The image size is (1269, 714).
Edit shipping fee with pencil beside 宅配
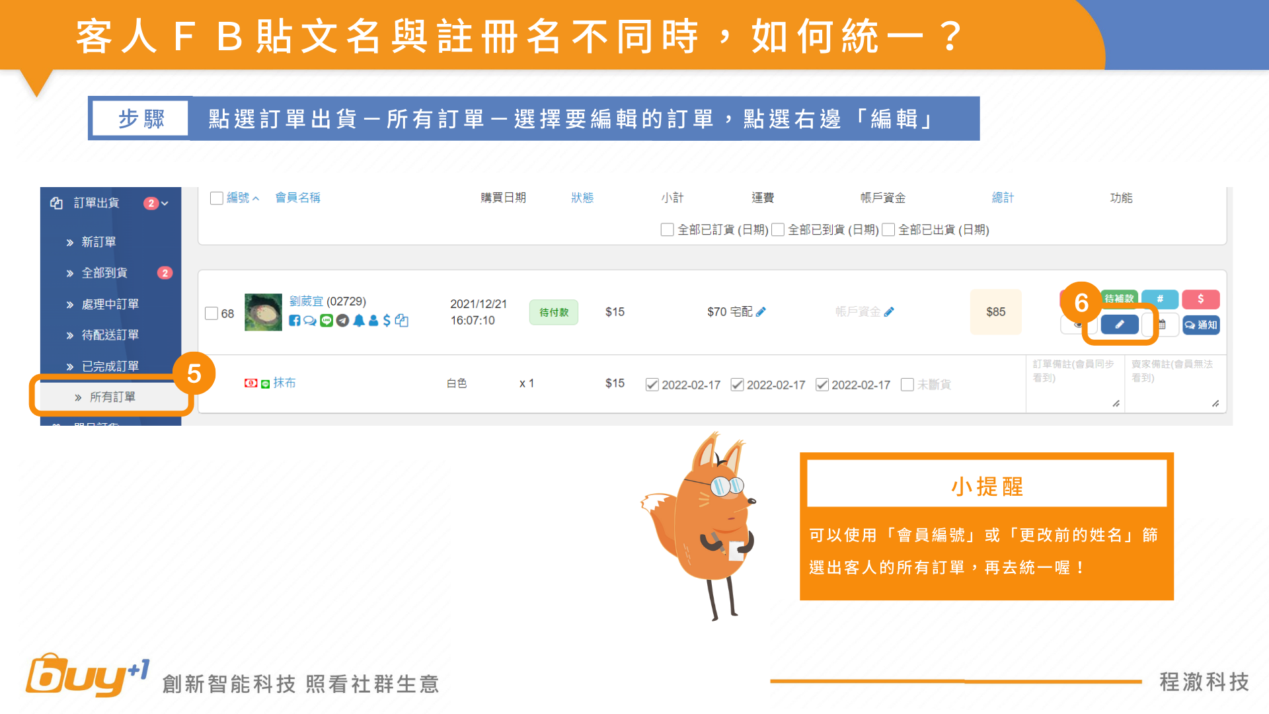pos(761,311)
